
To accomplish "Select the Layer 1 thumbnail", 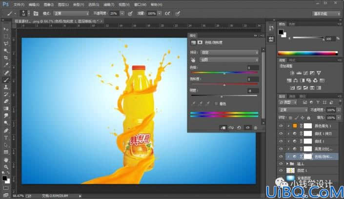I will click(291, 171).
